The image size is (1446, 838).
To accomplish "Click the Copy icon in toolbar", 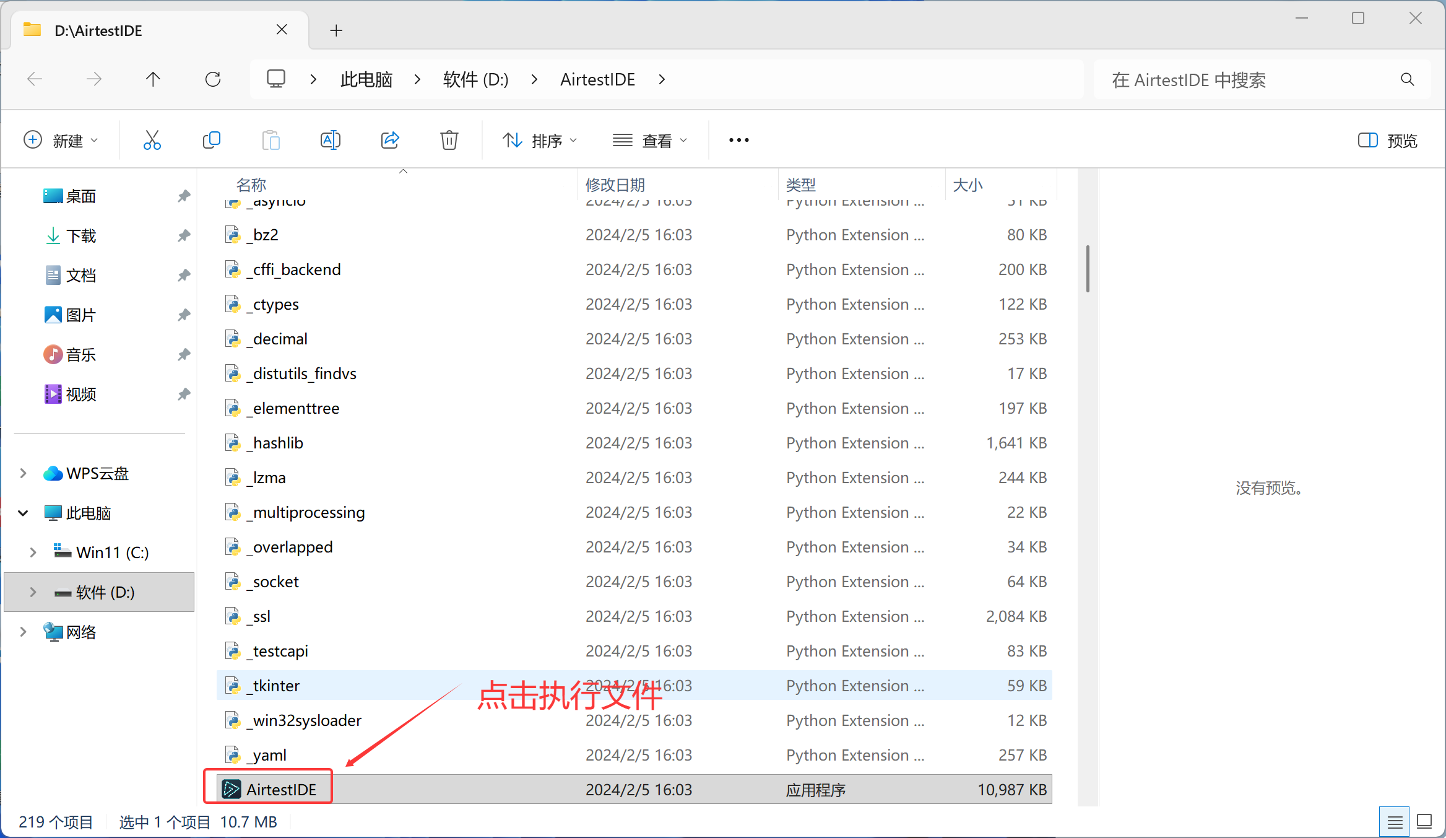I will (x=211, y=141).
